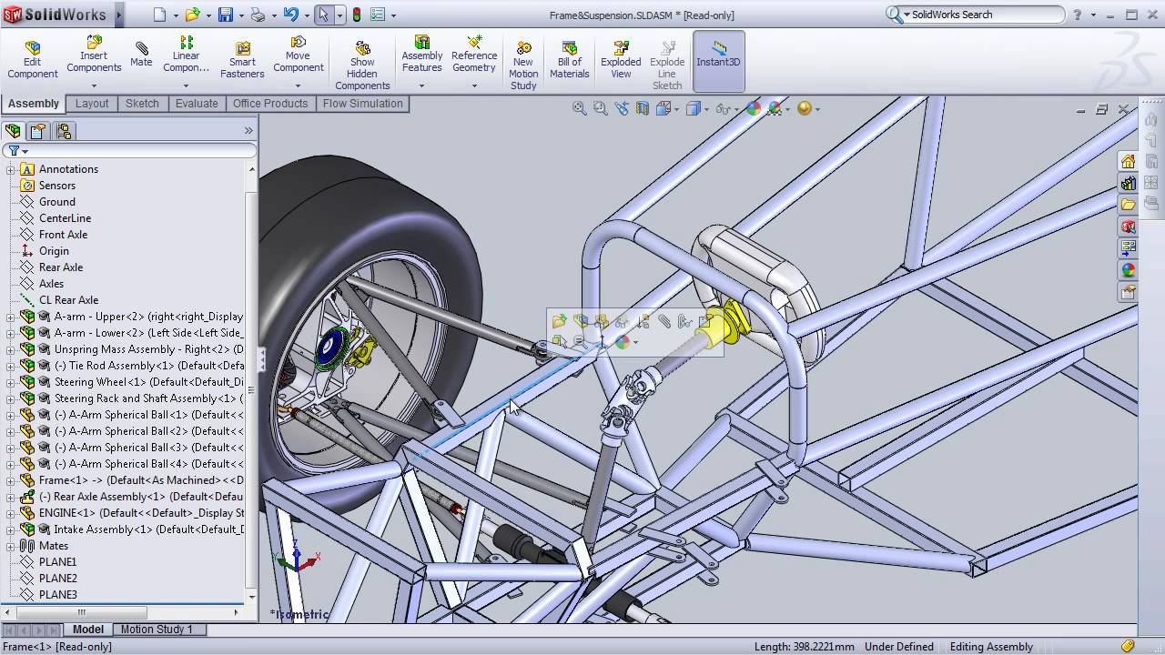The image size is (1165, 655).
Task: Create an Exploded View
Action: 621,60
